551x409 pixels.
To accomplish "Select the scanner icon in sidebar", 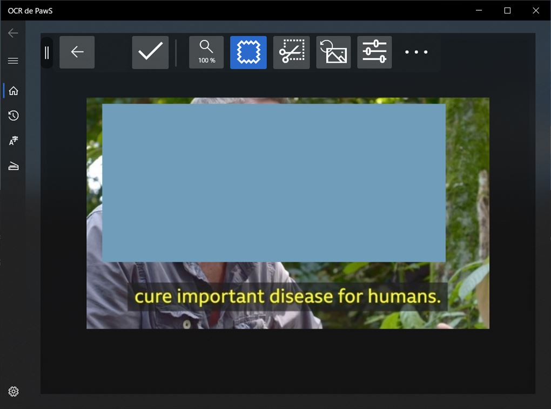I will 14,167.
